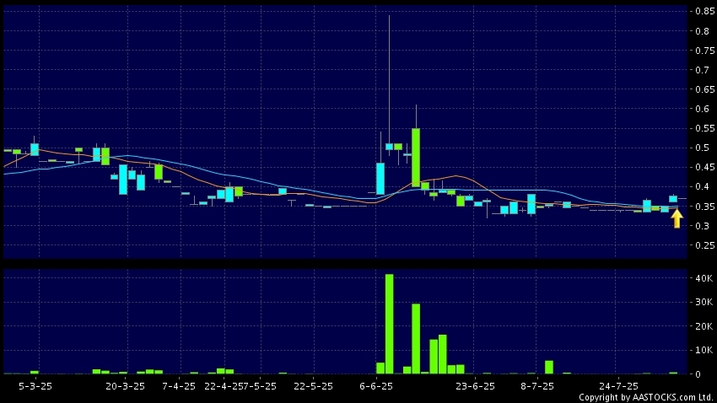Click the 7-4-25 date label
Viewport: 717px width, 403px height.
point(179,386)
